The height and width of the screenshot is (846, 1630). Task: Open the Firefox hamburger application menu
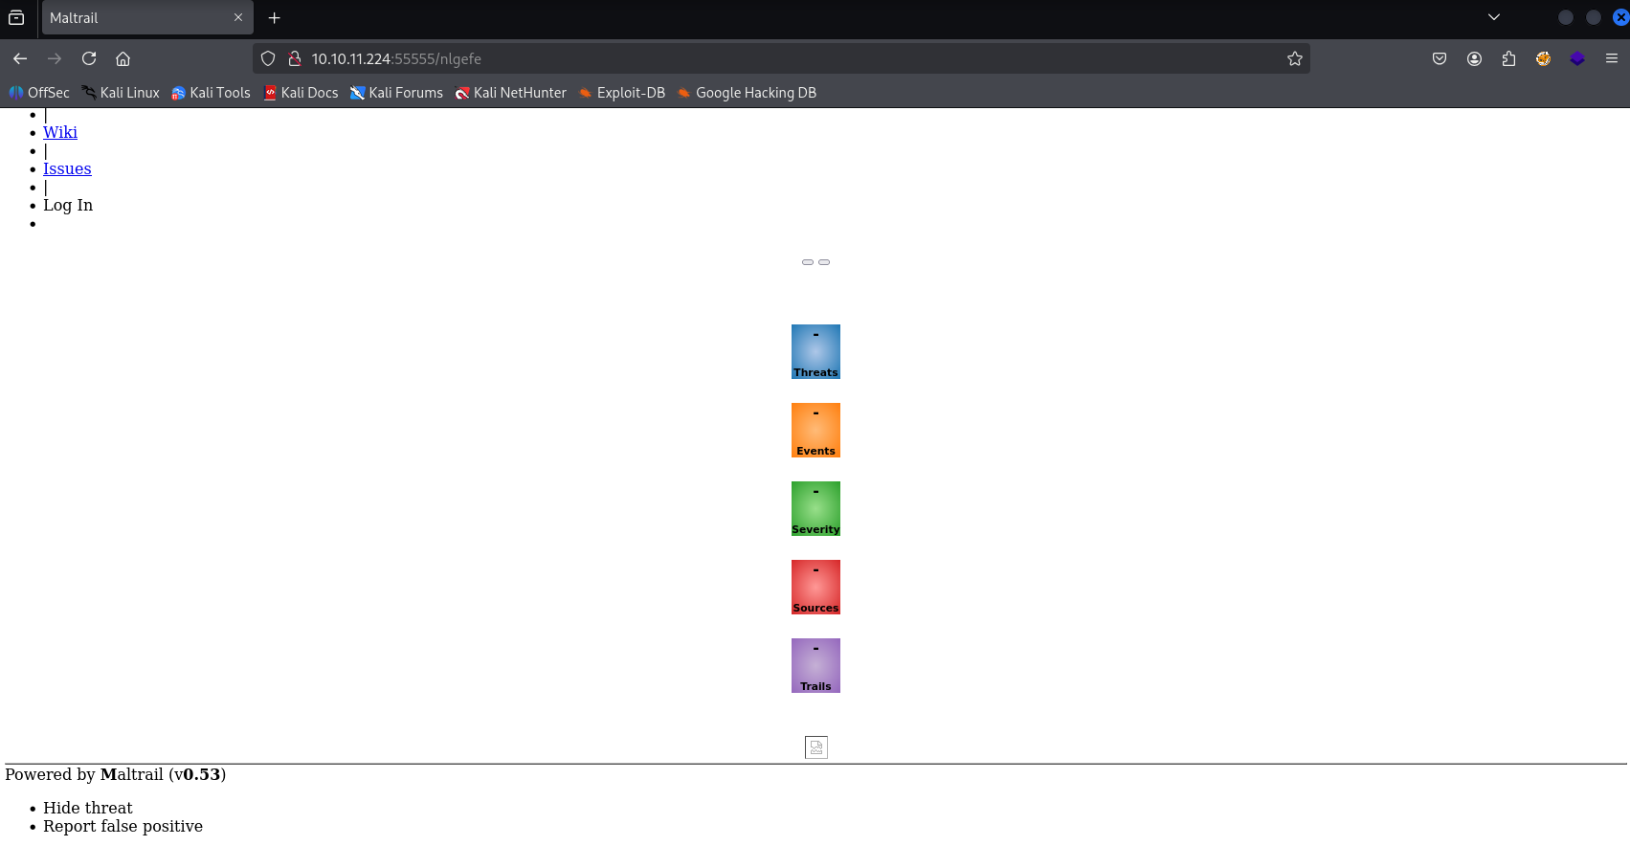coord(1612,58)
